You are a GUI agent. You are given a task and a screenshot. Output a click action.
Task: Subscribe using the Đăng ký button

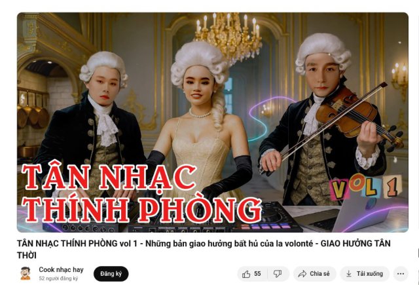click(x=111, y=274)
